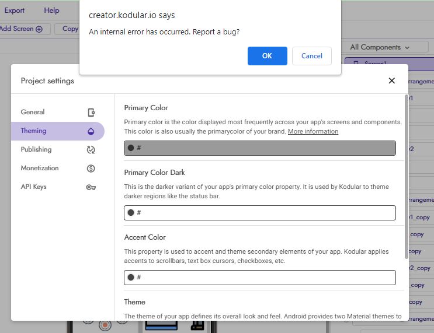434x333 pixels.
Task: Click the Theming droplet icon
Action: coord(91,131)
